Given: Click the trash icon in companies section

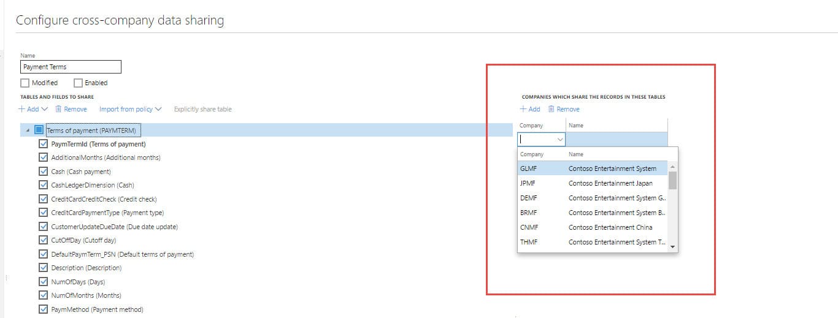Looking at the screenshot, I should 551,109.
